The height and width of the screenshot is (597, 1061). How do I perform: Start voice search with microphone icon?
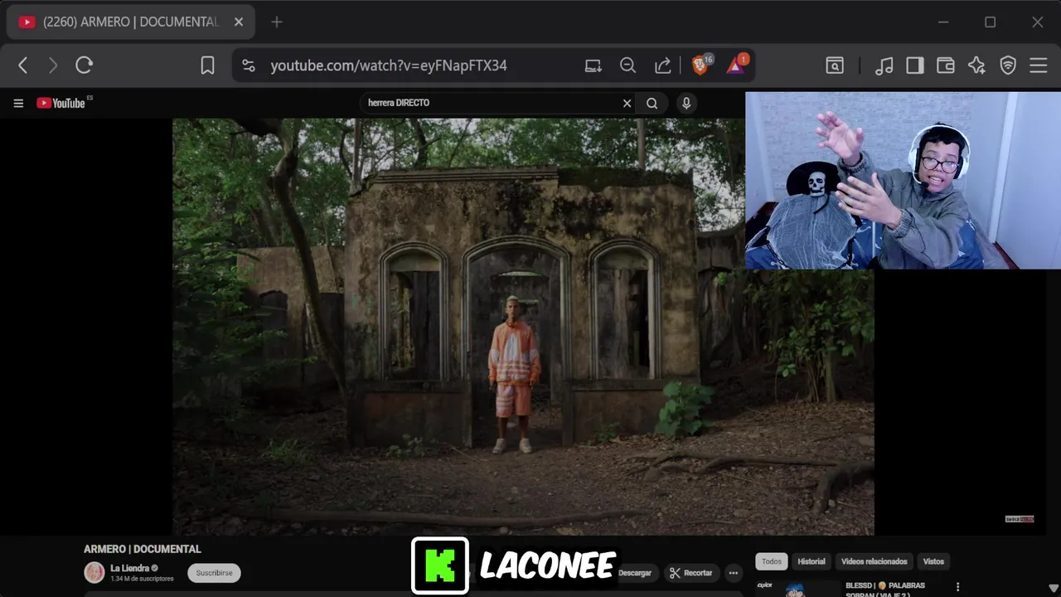coord(686,103)
